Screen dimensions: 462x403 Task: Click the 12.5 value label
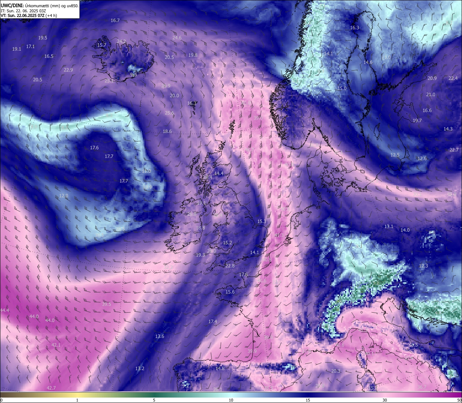pos(395,155)
